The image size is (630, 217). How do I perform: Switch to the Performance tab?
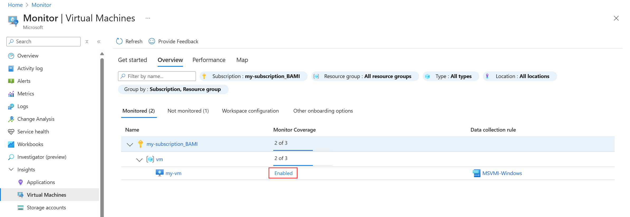point(209,60)
